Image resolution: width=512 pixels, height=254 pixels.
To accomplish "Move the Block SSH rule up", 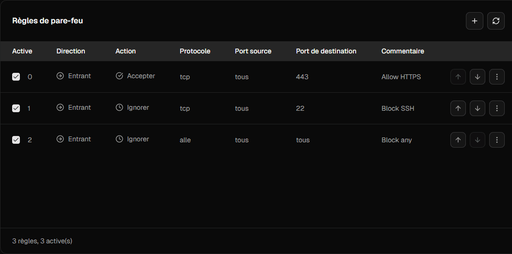I will (x=458, y=108).
